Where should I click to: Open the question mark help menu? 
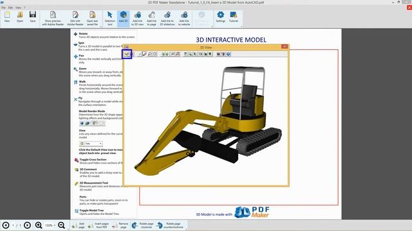pos(24,8)
